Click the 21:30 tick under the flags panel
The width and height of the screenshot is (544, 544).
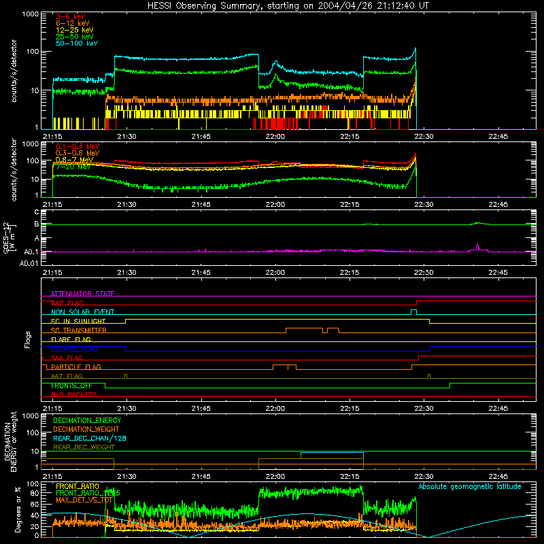click(x=126, y=409)
